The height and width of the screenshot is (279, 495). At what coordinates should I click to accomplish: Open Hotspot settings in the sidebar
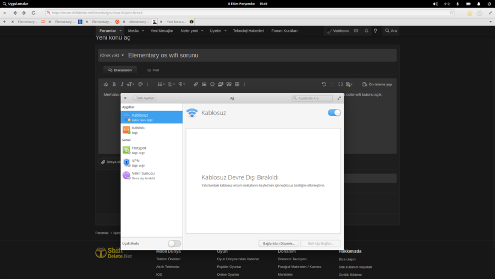[x=139, y=150]
